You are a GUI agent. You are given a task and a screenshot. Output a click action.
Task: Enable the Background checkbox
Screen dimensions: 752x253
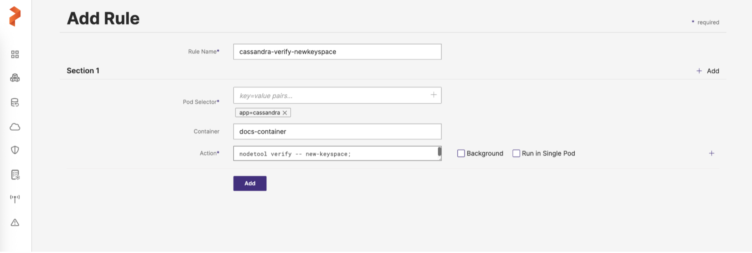click(x=461, y=154)
